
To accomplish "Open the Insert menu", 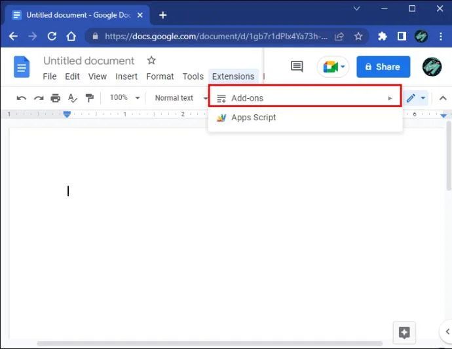I will 126,76.
